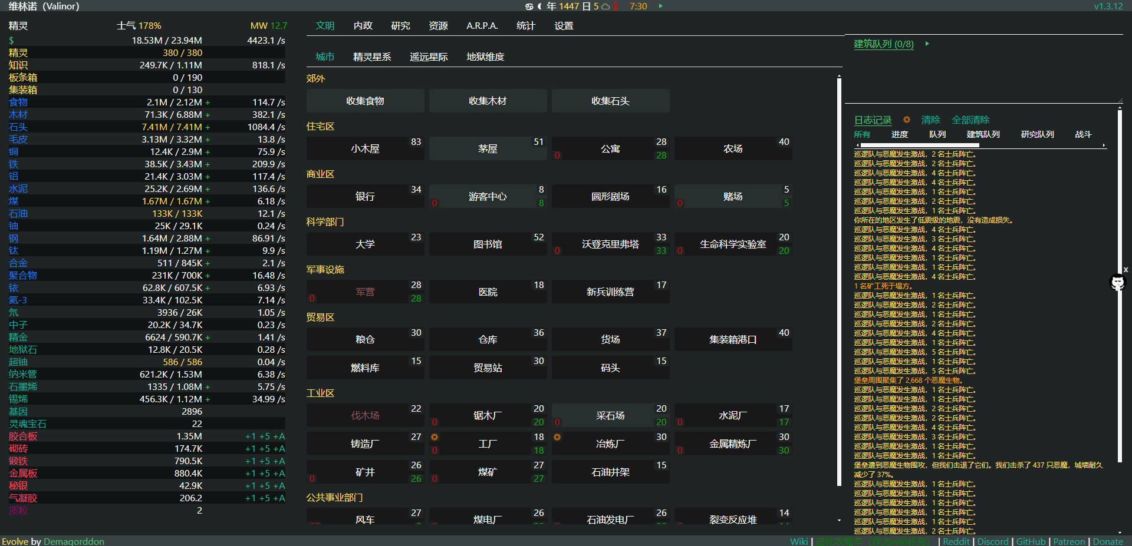The height and width of the screenshot is (546, 1132).
Task: Click the red thermometer temperature icon in top bar
Action: (616, 6)
